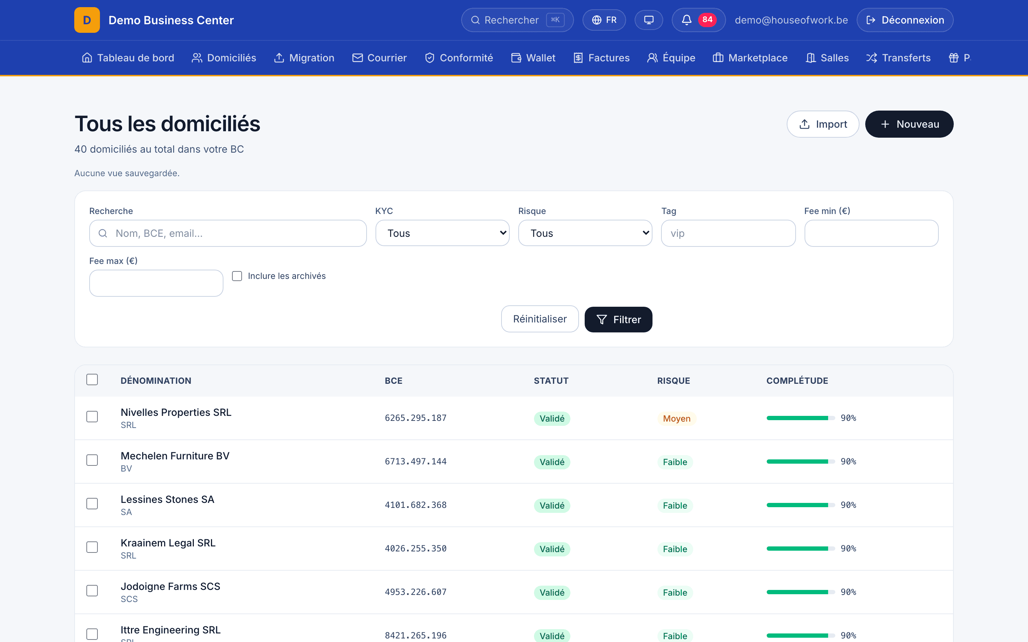
Task: Enable Inclure les archivés checkbox
Action: [237, 276]
